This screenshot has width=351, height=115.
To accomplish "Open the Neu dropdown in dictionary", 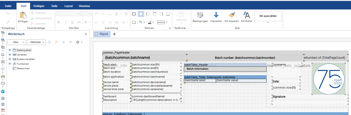I will pos(17,42).
